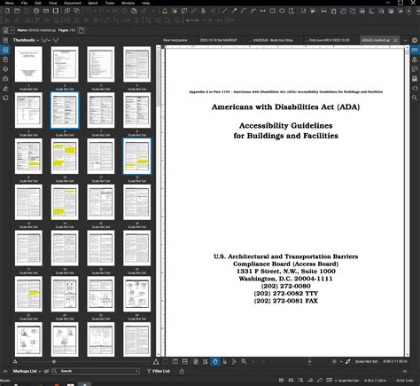
Task: Open the search options dropdown in Search field
Action: 136,371
